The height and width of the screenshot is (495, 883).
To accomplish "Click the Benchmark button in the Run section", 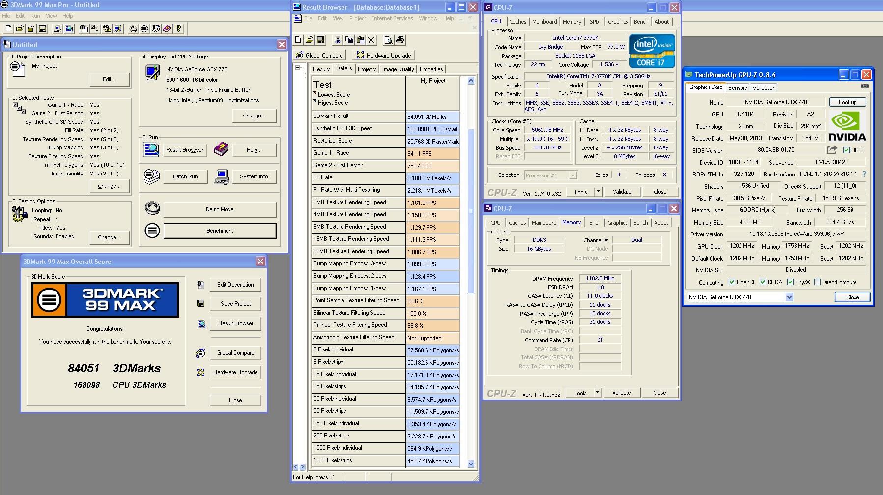I will 220,231.
